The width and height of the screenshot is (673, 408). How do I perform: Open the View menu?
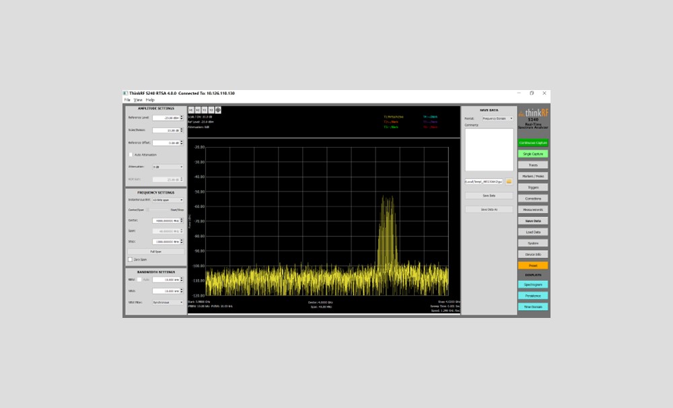coord(138,99)
